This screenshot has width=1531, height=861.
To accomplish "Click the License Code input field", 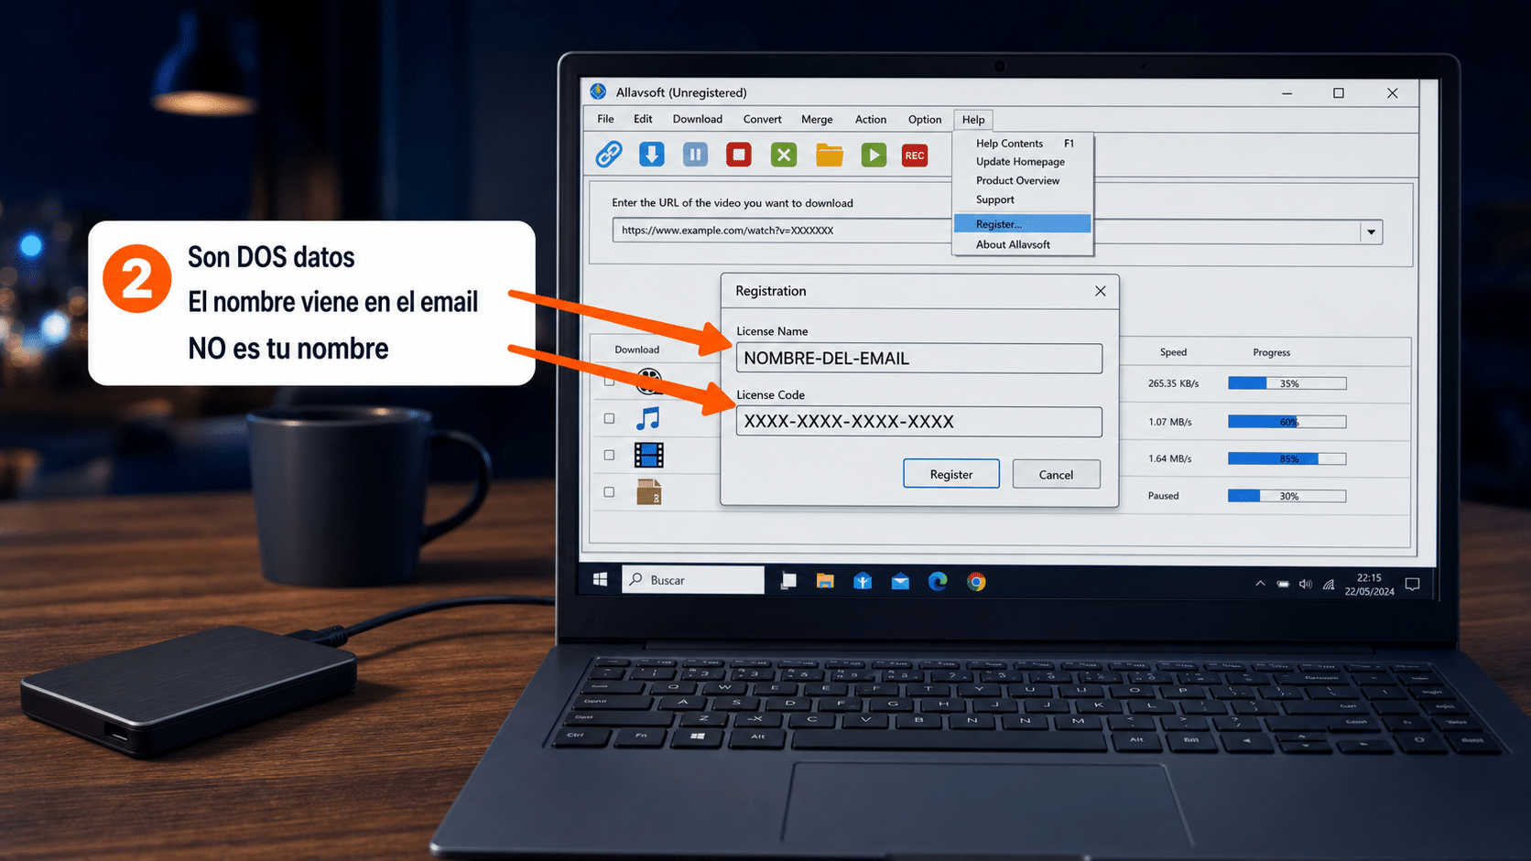I will click(x=919, y=422).
